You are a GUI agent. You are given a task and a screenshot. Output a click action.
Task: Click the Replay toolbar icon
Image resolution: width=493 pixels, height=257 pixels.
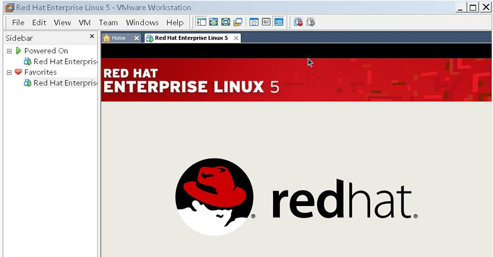point(311,22)
